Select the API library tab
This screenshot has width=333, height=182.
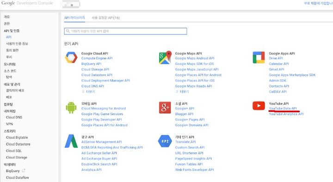74,18
